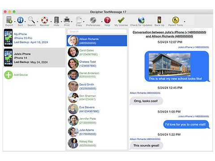The image size is (215, 161).
Task: Open the school building photo attachment
Action: [169, 64]
